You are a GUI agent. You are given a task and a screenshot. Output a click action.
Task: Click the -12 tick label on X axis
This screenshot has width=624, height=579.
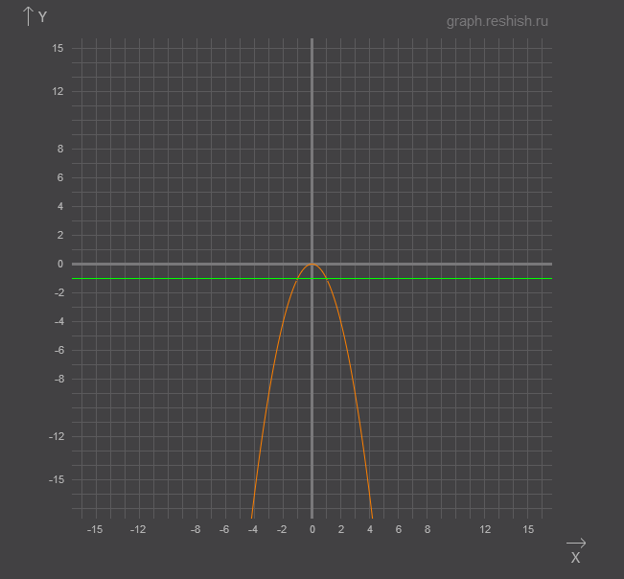point(138,529)
